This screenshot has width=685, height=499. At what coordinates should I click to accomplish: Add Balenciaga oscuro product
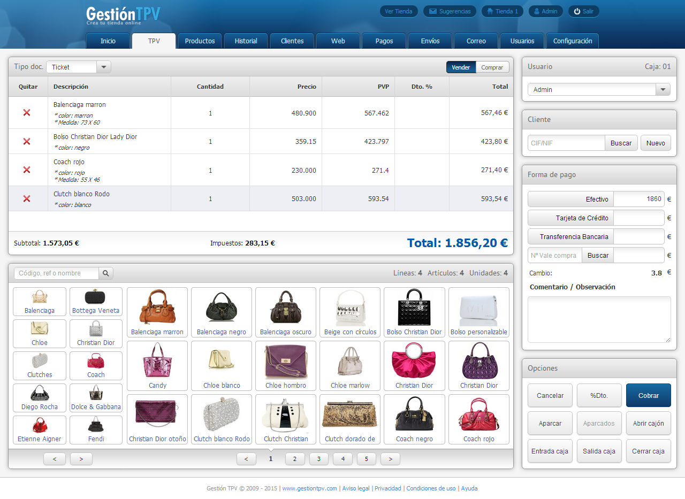tap(286, 312)
